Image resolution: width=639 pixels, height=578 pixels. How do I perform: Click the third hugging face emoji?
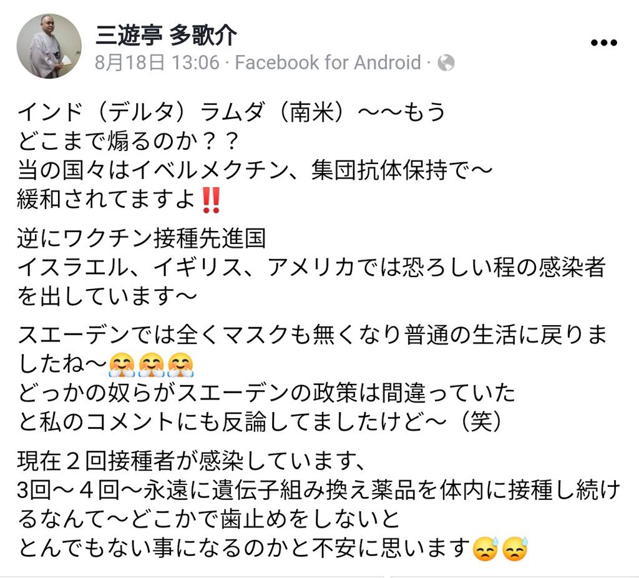[180, 365]
